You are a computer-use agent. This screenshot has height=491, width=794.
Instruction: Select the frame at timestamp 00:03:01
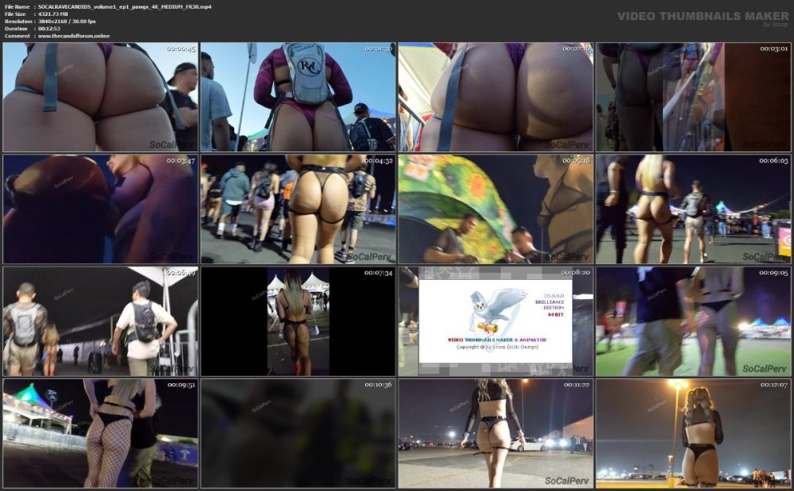(693, 97)
